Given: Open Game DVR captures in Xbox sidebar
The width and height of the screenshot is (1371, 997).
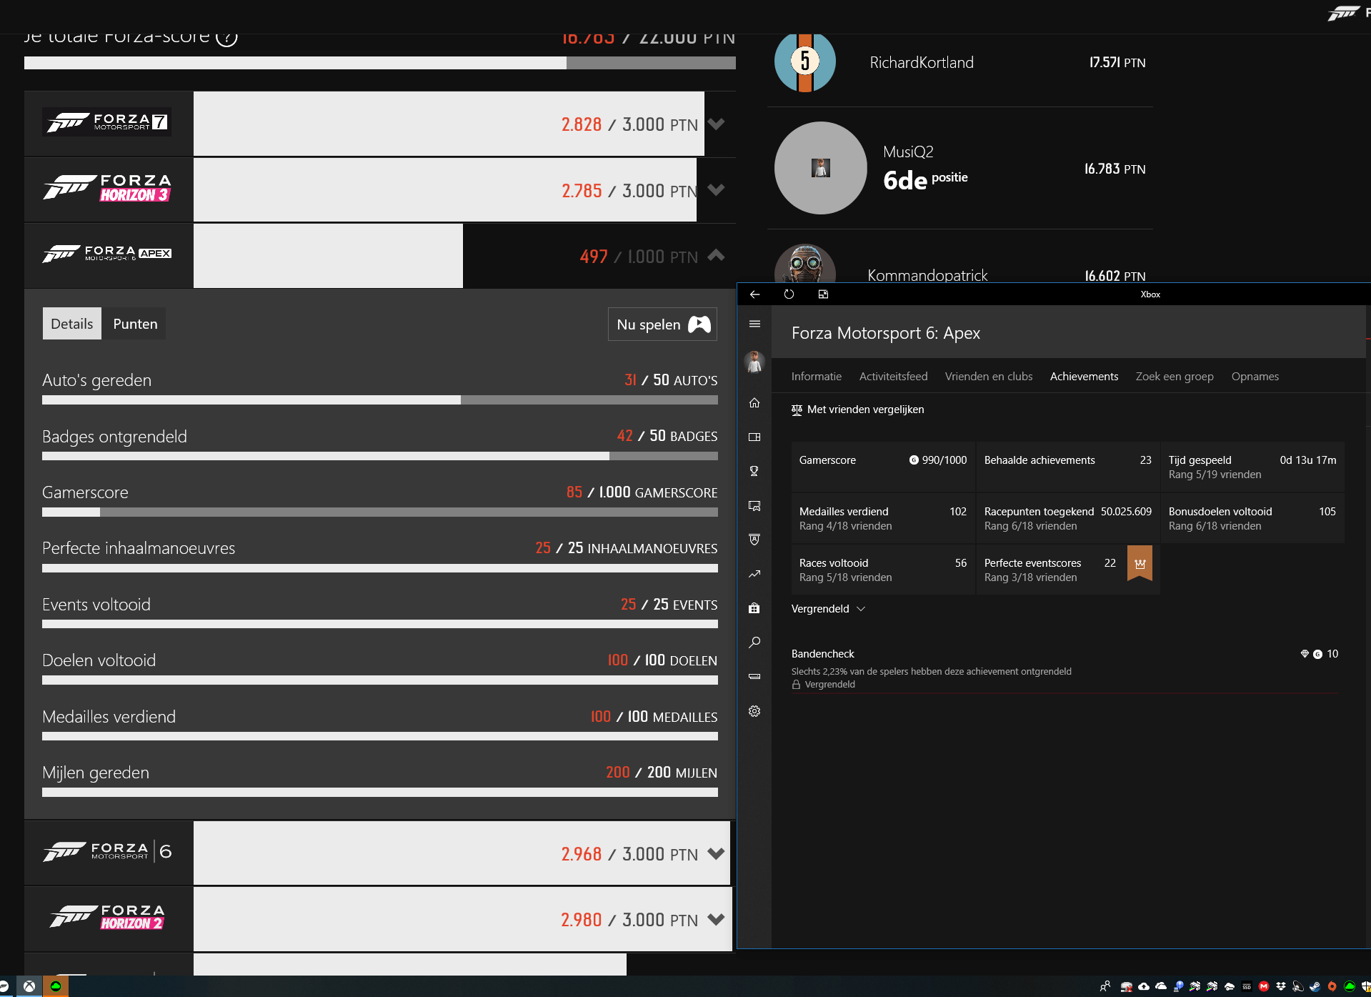Looking at the screenshot, I should (x=754, y=506).
